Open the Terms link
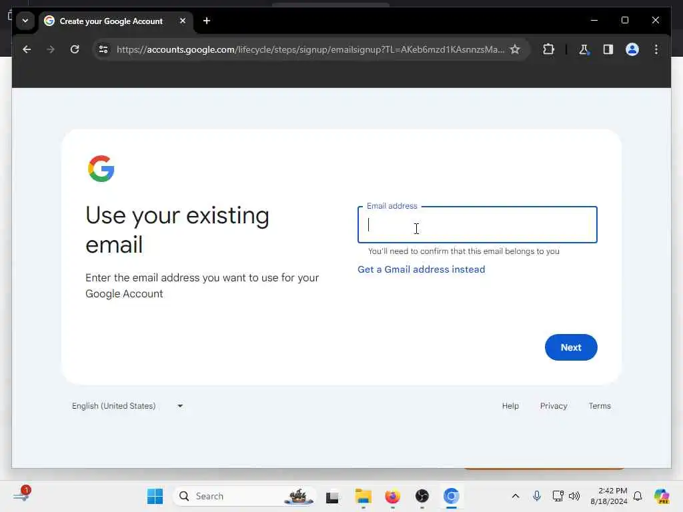This screenshot has height=512, width=683. 600,406
